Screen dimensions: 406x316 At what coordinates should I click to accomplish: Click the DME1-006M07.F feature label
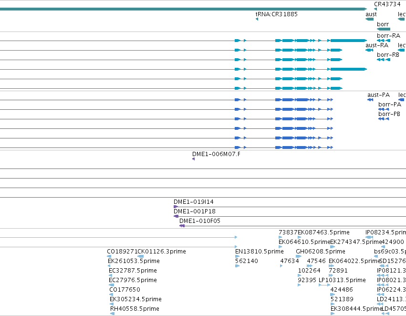coord(216,154)
